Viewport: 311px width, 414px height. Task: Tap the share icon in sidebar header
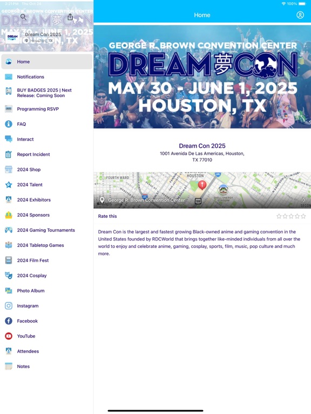(70, 17)
